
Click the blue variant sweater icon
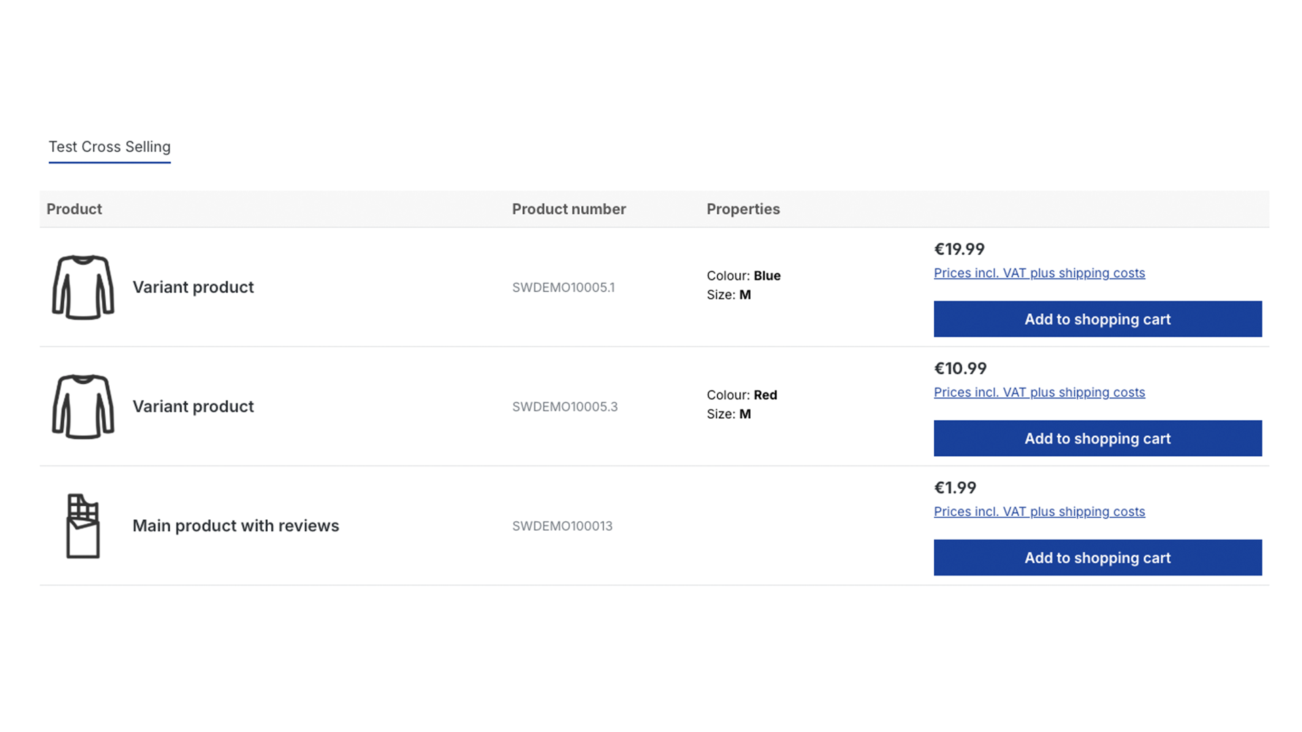coord(83,287)
